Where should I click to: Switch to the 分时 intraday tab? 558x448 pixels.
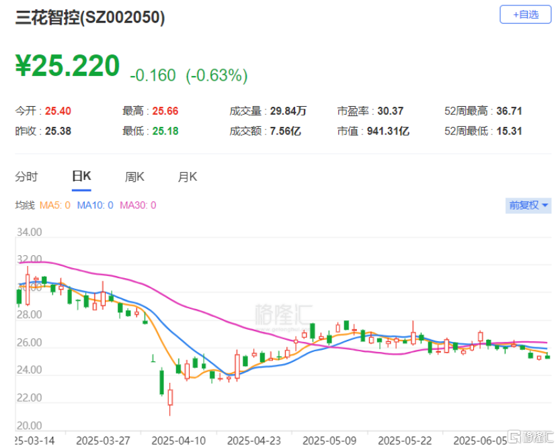coord(26,177)
